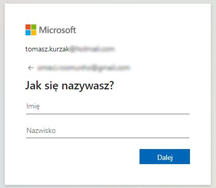
Task: Click the Microsoft four-square logo
Action: pos(31,30)
